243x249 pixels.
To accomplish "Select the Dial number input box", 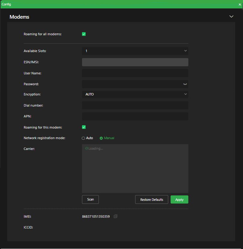I will (x=135, y=105).
